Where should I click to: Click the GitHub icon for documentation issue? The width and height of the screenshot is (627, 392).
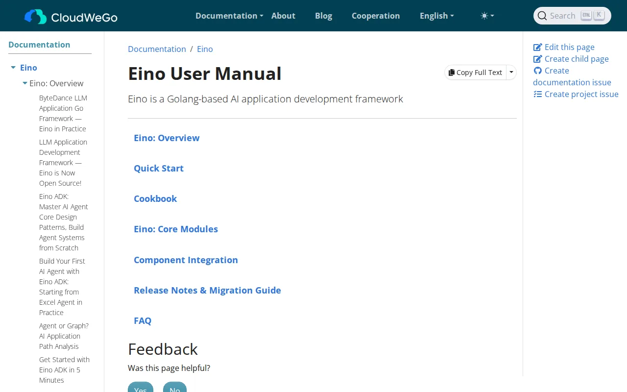(x=538, y=71)
